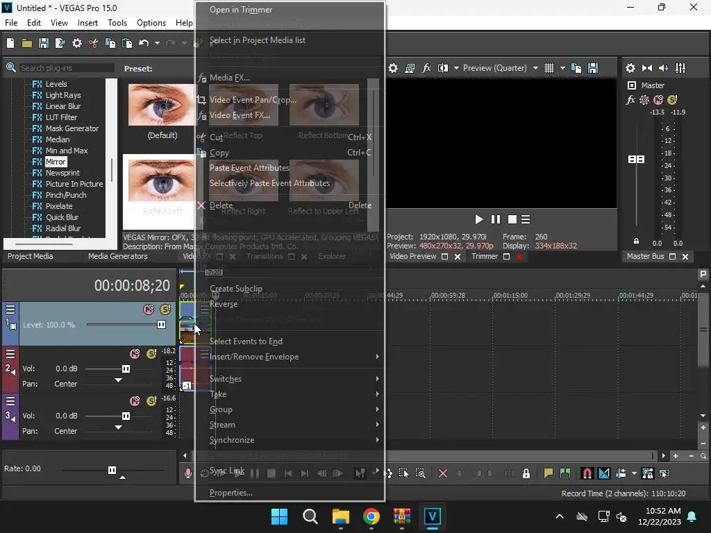Save preview snapshot to file
This screenshot has width=711, height=533.
pos(593,68)
